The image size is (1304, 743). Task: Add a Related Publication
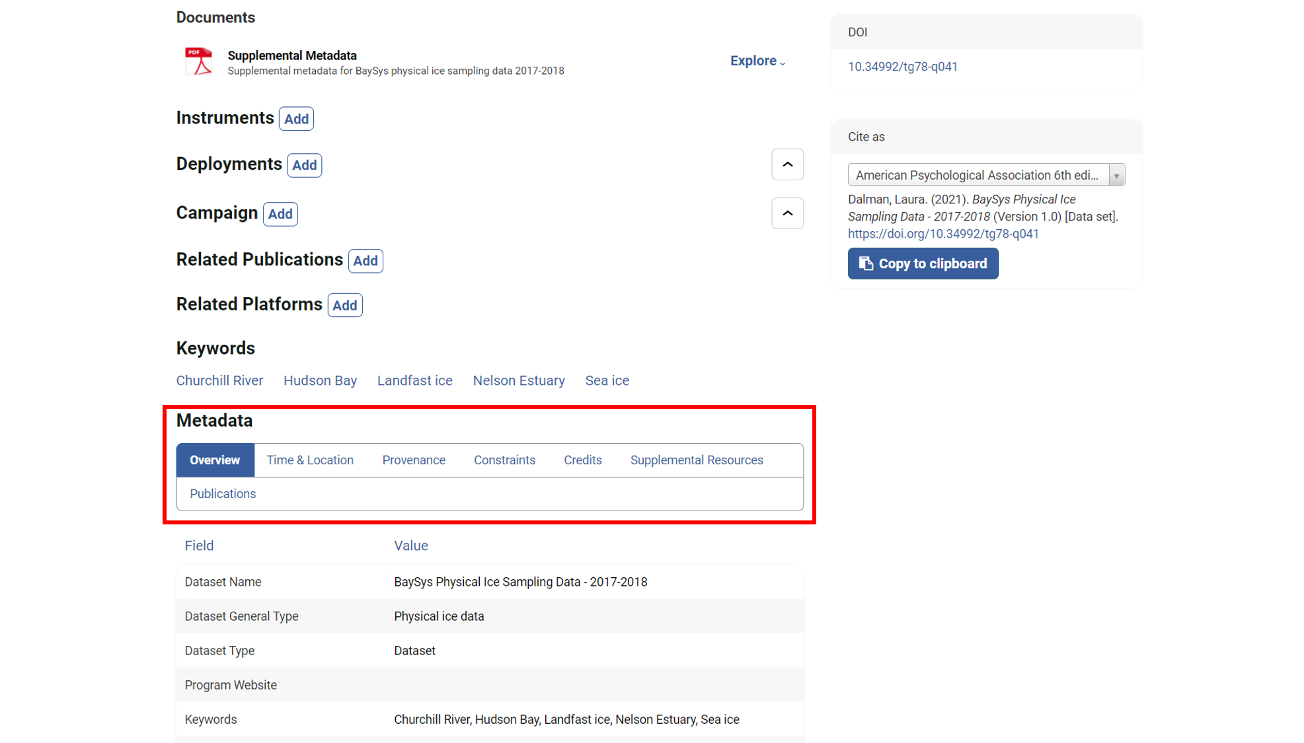click(x=365, y=261)
